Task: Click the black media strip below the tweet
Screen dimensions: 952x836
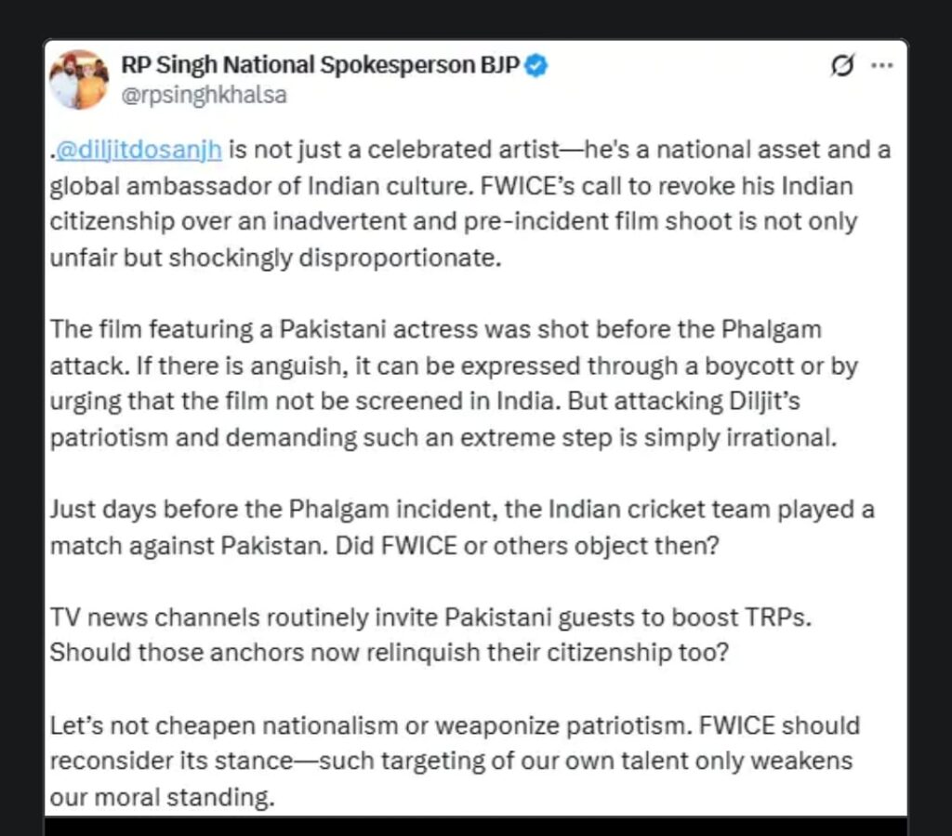Action: pos(476,826)
